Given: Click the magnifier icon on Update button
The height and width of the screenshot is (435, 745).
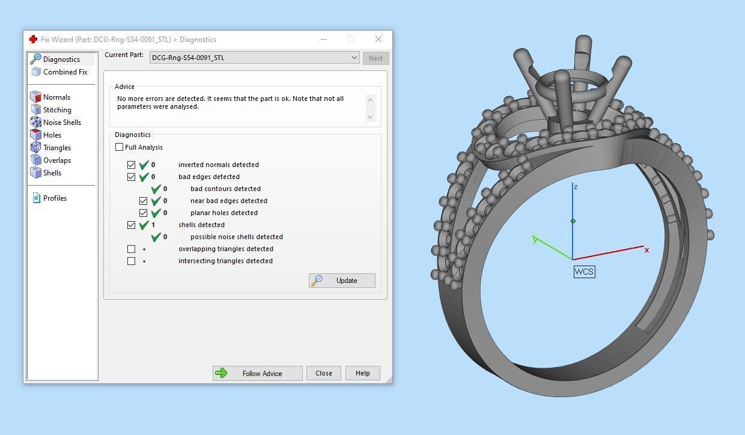Looking at the screenshot, I should click(x=317, y=281).
